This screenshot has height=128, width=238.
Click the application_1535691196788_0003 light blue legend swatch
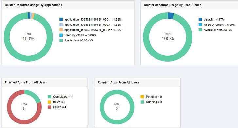(61, 24)
